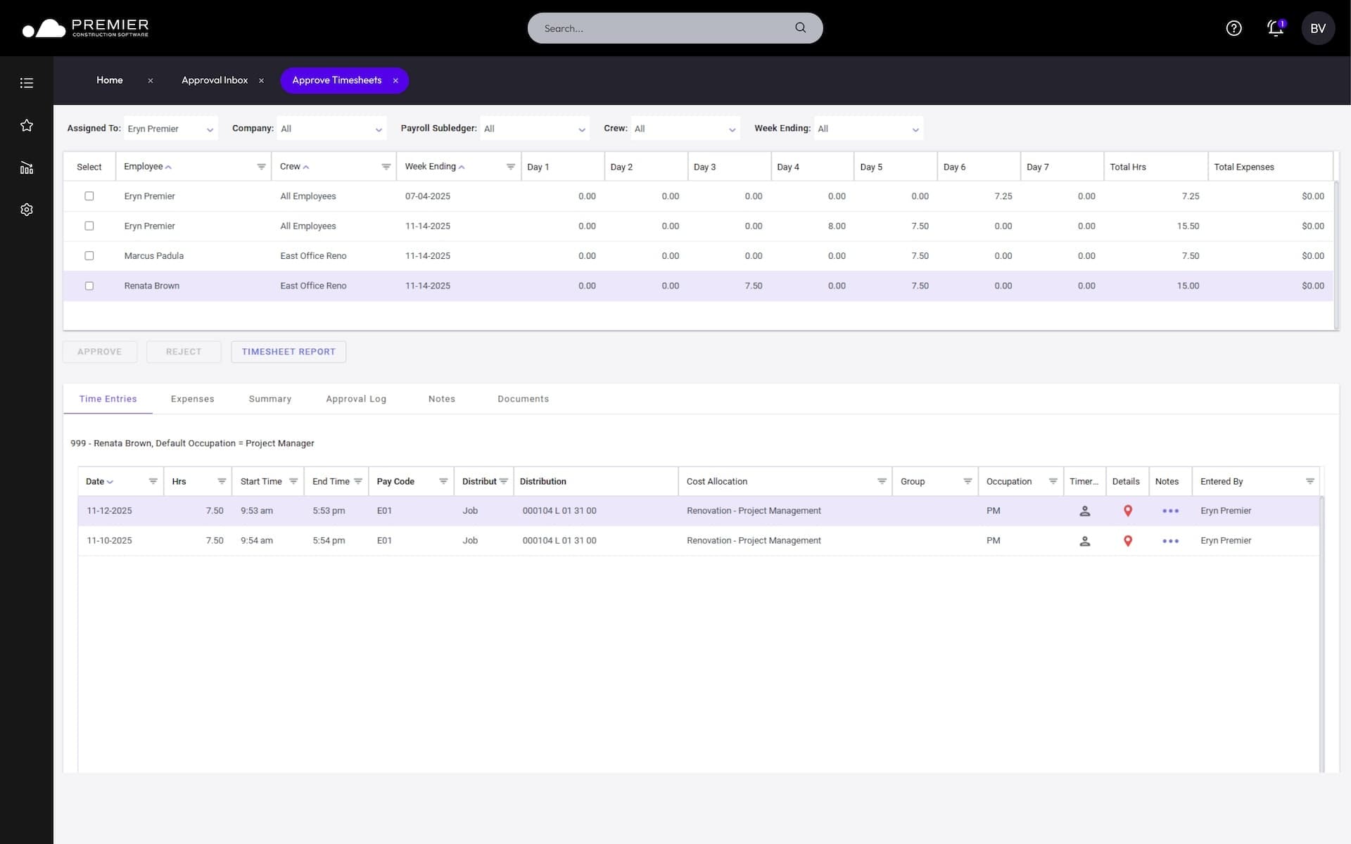Click the TIMESHEET REPORT button
Image resolution: width=1351 pixels, height=844 pixels.
tap(288, 351)
